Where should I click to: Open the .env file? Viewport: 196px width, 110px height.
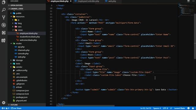coord(18,74)
